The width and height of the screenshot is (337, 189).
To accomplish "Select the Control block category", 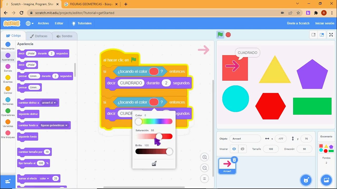I will pos(8,90).
